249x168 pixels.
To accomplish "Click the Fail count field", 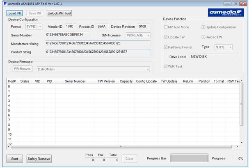I will point(101,160).
